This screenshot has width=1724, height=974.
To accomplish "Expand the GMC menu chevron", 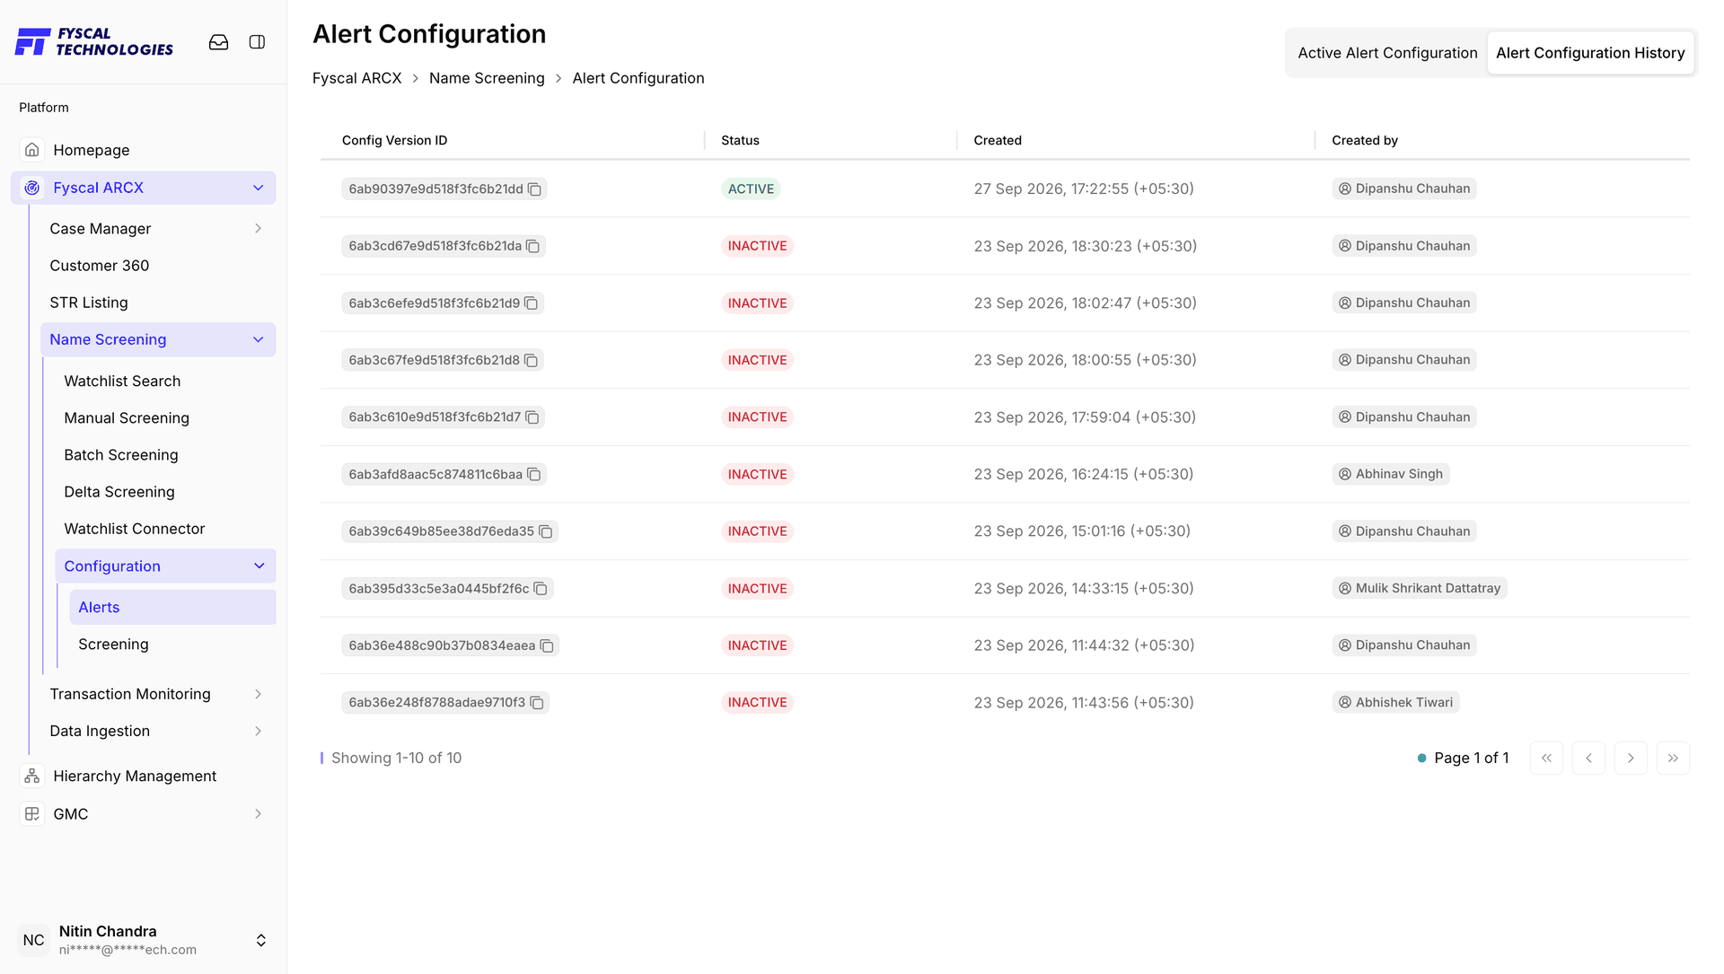I will pyautogui.click(x=259, y=813).
